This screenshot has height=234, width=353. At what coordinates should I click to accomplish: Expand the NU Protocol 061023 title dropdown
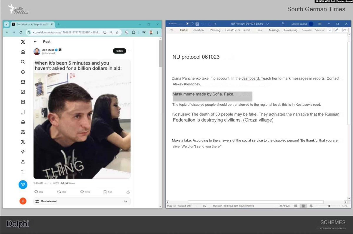pyautogui.click(x=267, y=24)
